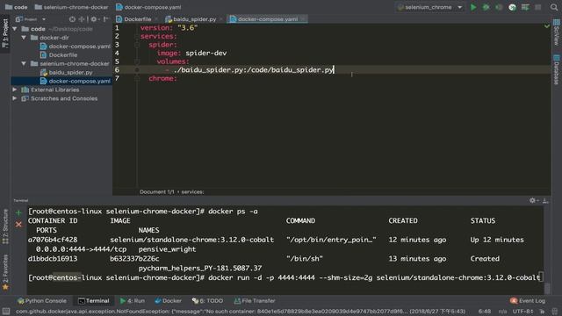This screenshot has width=562, height=316.
Task: Toggle the SciView side tool window
Action: point(556,32)
